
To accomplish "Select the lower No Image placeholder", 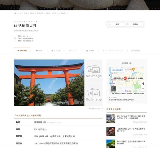I will pyautogui.click(x=94, y=94).
